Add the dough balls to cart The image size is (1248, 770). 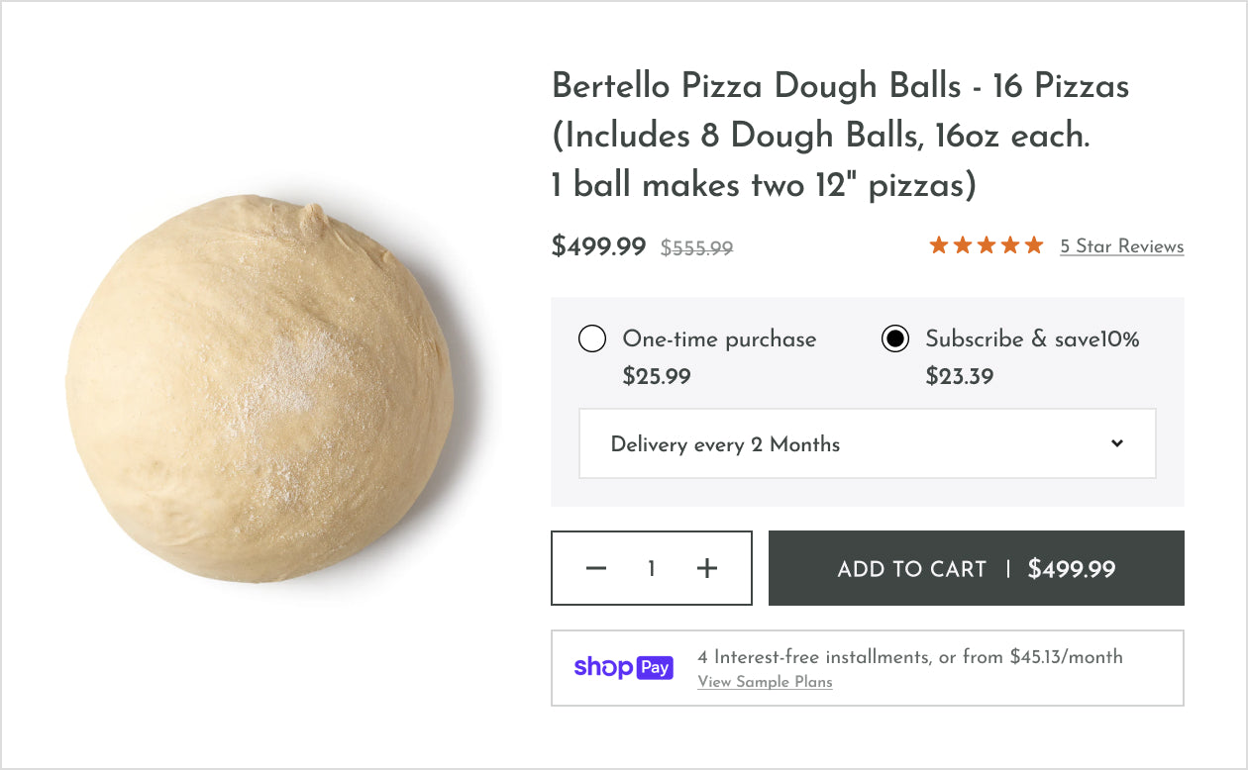click(976, 568)
